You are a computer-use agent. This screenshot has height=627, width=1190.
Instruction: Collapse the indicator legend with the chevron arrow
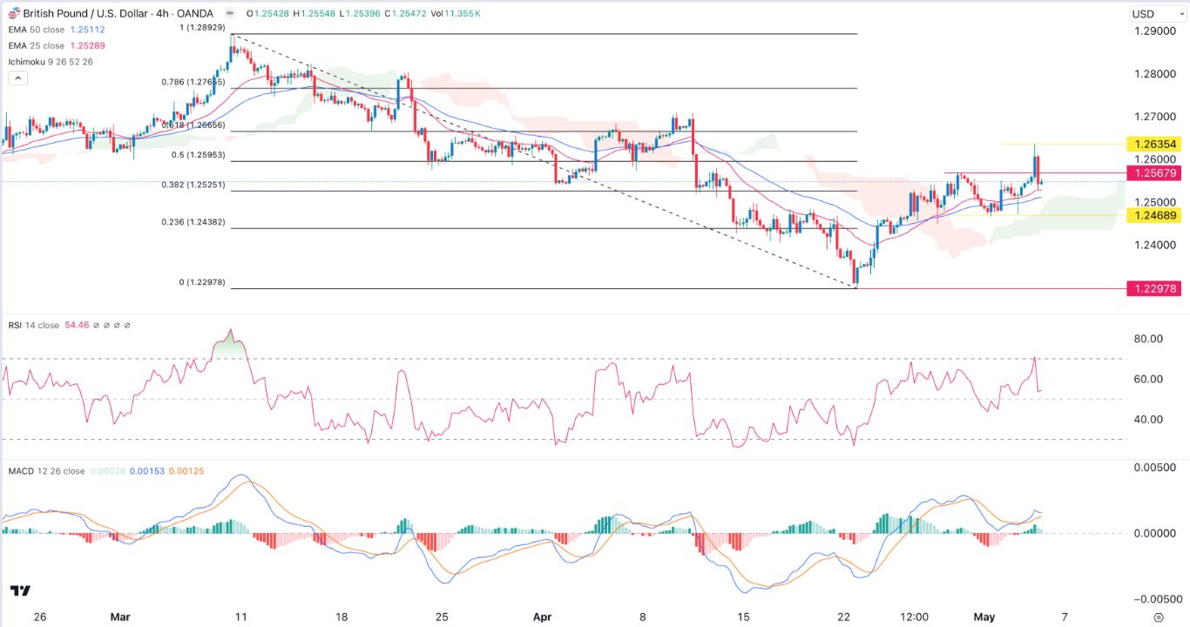17,78
